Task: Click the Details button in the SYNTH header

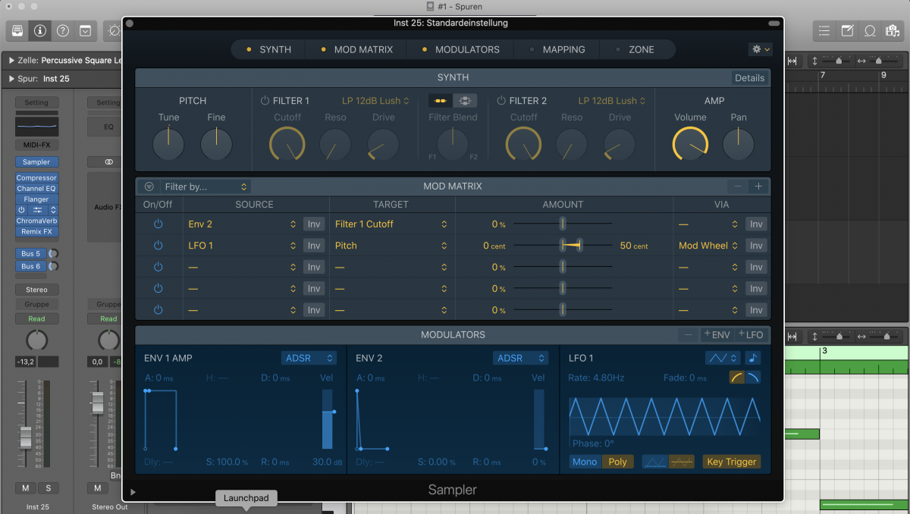Action: [749, 77]
